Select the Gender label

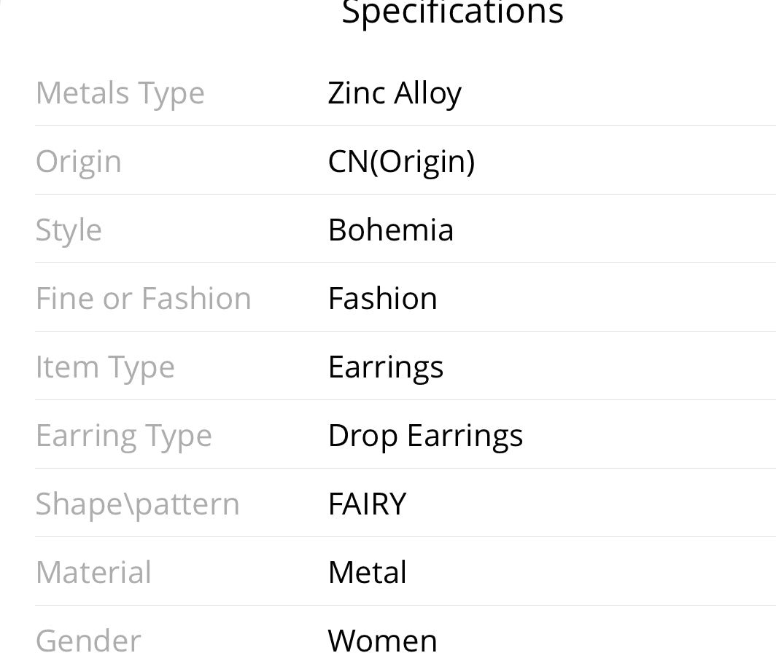click(x=88, y=641)
